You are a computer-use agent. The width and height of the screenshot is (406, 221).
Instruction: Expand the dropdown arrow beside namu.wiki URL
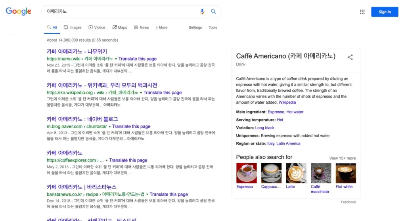point(116,59)
